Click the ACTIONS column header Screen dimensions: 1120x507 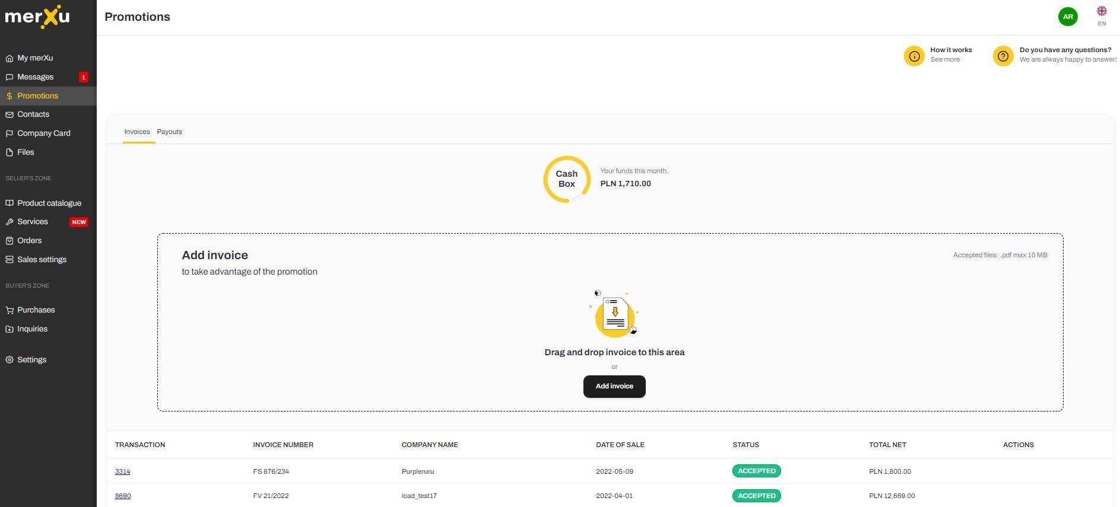pos(1019,445)
